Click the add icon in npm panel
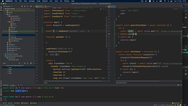The height and width of the screenshot is (106, 188). pos(19,63)
